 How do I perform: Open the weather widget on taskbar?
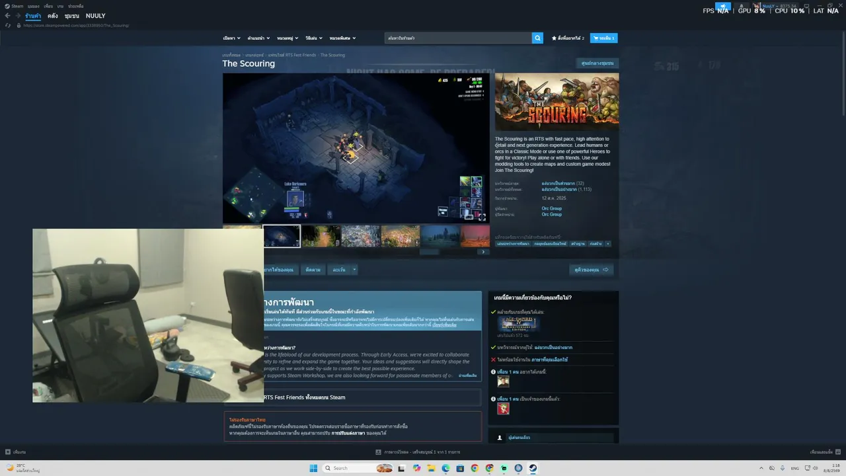pyautogui.click(x=22, y=468)
